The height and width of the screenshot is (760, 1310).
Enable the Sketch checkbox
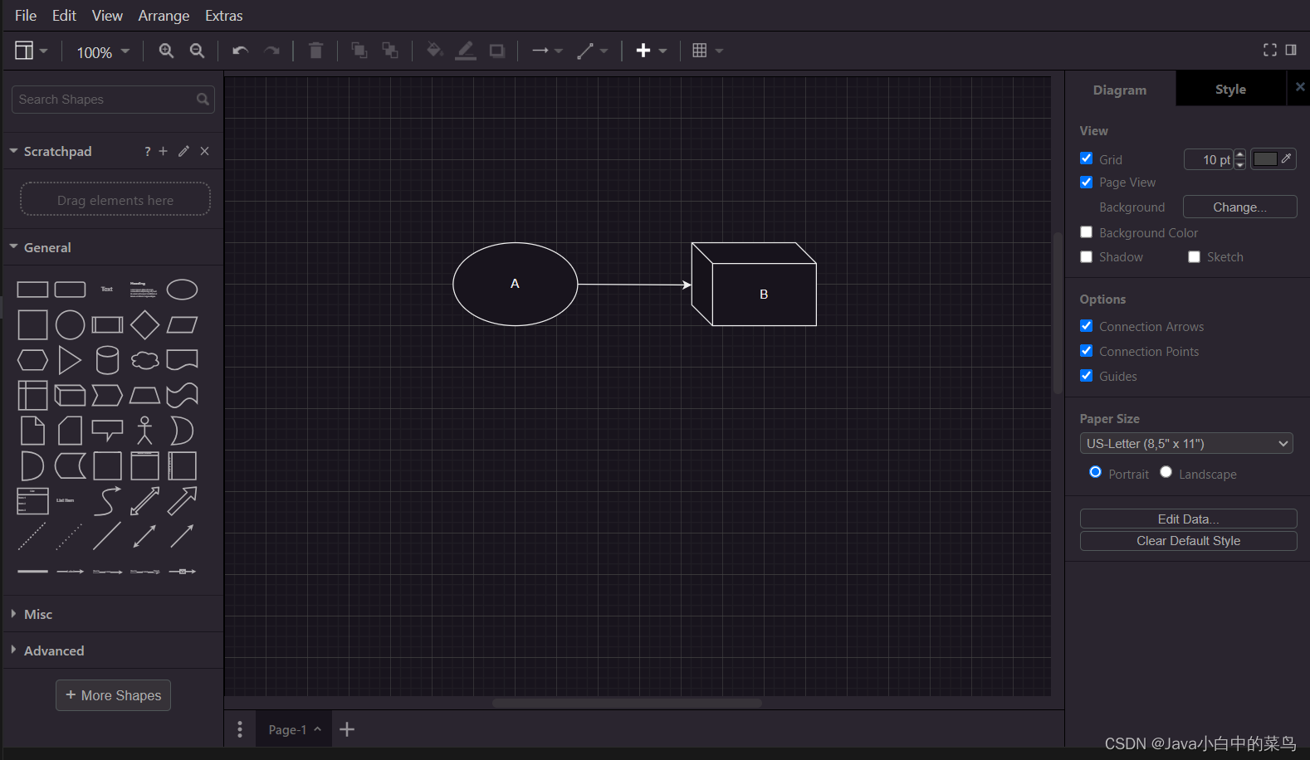tap(1194, 256)
